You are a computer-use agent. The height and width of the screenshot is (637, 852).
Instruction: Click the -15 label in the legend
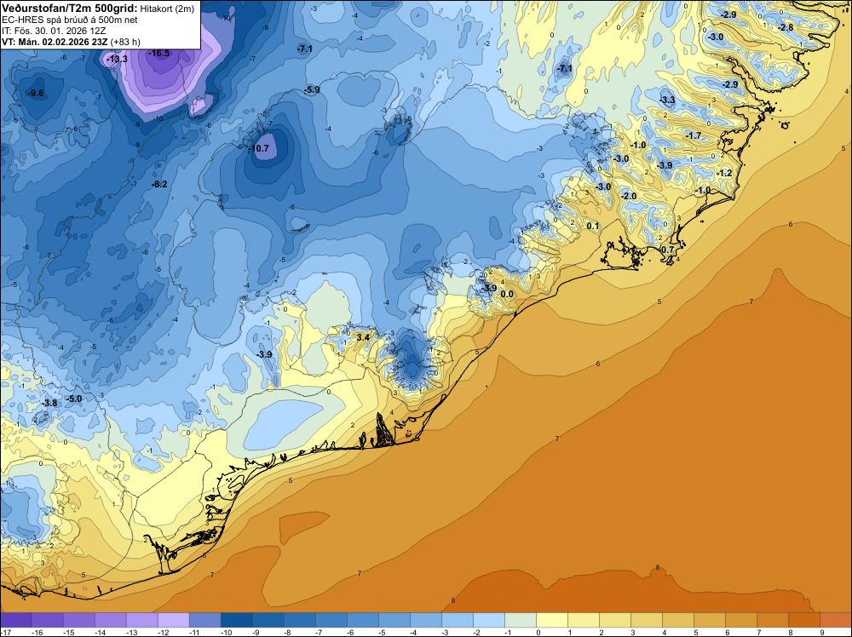(68, 632)
